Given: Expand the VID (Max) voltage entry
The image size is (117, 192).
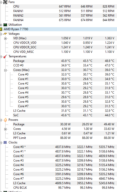Looking at the screenshot, I should [5, 39].
